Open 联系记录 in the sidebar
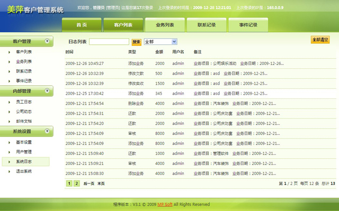This screenshot has width=339, height=211. tap(24, 71)
